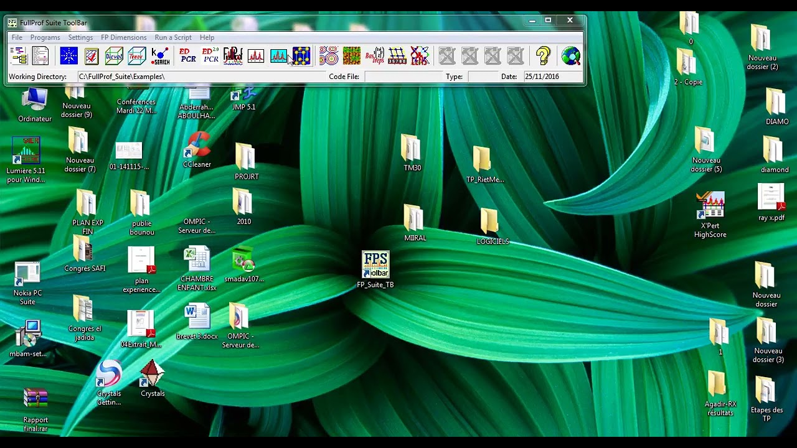Click the green-orange density map icon

pyautogui.click(x=352, y=56)
